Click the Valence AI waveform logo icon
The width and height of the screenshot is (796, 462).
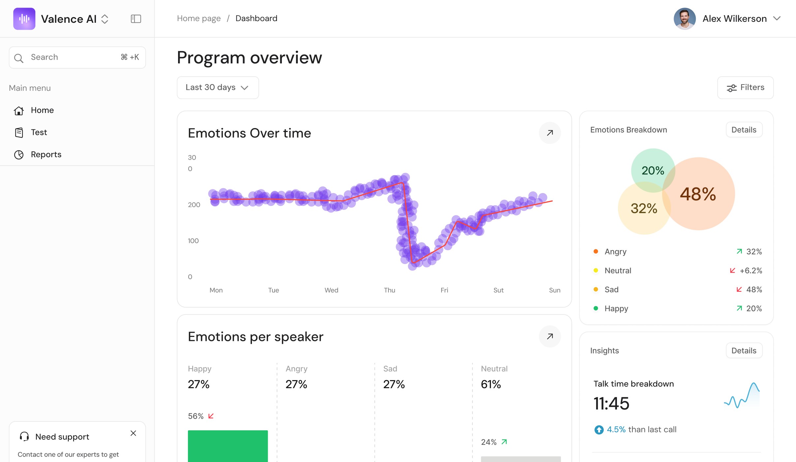(x=24, y=19)
